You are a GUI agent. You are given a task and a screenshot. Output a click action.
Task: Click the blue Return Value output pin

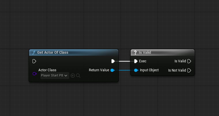[x=113, y=70]
